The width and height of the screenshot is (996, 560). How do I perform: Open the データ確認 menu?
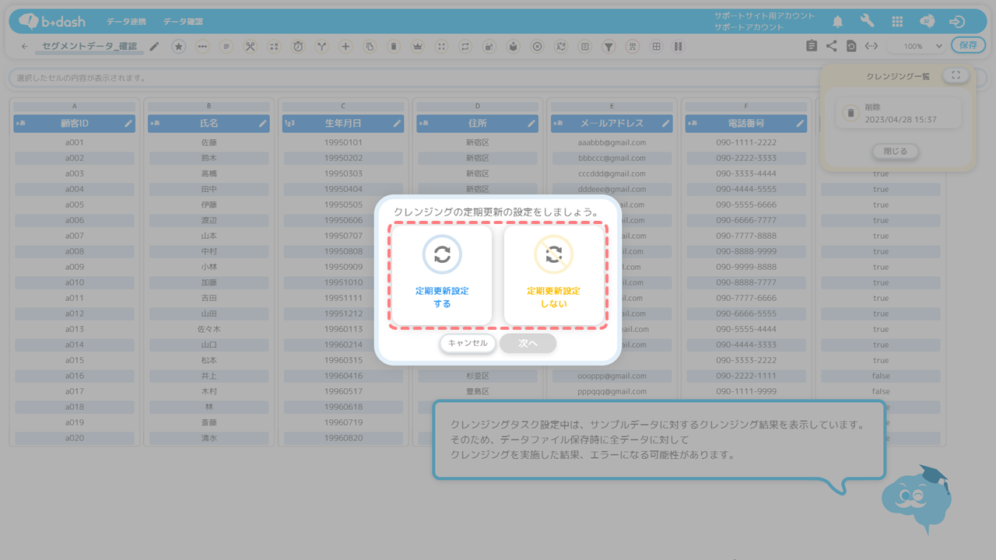183,22
